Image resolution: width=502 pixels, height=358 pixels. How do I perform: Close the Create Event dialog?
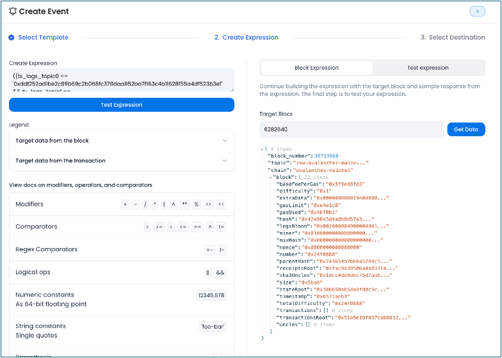pyautogui.click(x=478, y=12)
